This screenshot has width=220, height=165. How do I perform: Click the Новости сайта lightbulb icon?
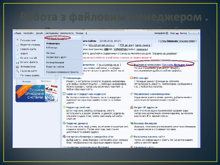[x=17, y=49]
